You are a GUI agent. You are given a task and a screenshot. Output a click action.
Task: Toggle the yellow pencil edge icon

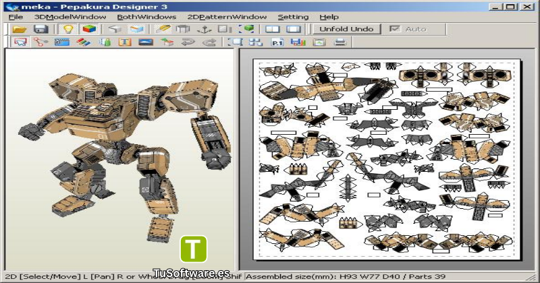pyautogui.click(x=162, y=29)
